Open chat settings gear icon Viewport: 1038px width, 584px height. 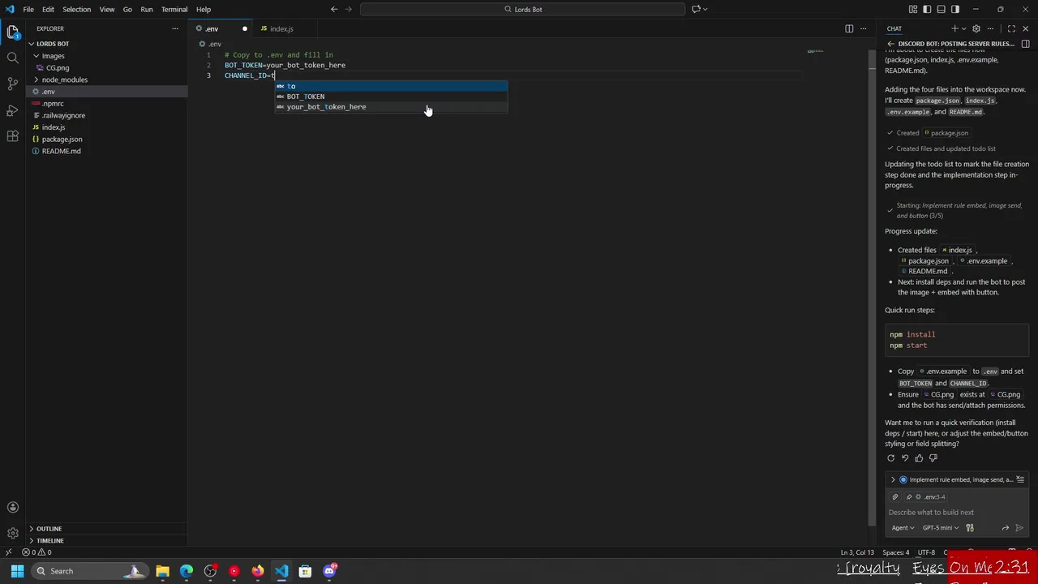pyautogui.click(x=976, y=28)
